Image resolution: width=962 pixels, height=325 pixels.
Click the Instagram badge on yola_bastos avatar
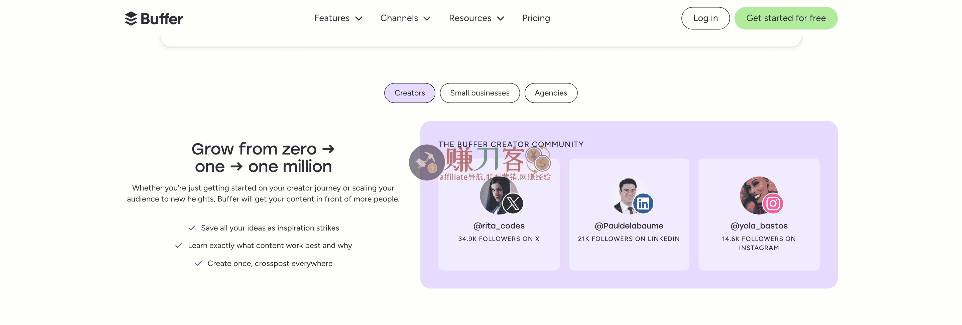click(x=773, y=203)
